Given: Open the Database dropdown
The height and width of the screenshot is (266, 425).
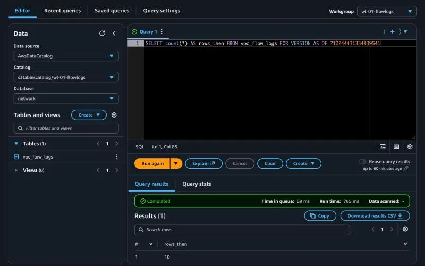Looking at the screenshot, I should [66, 98].
